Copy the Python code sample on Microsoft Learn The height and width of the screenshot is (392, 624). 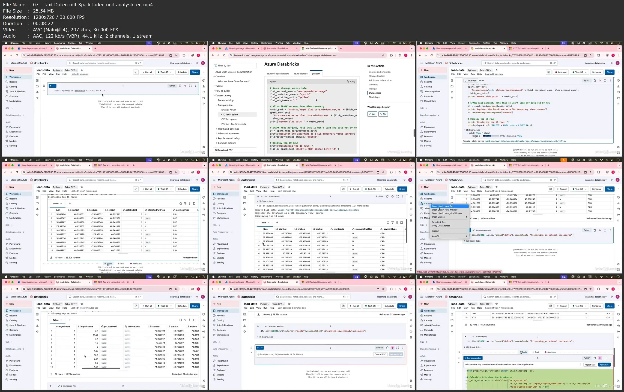click(351, 81)
